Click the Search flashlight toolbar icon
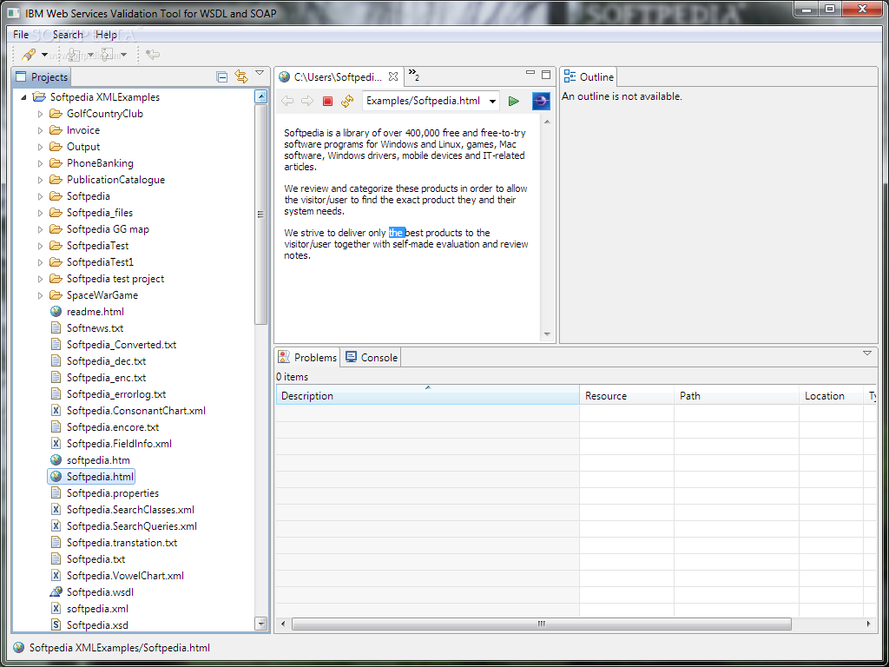889x667 pixels. [29, 55]
